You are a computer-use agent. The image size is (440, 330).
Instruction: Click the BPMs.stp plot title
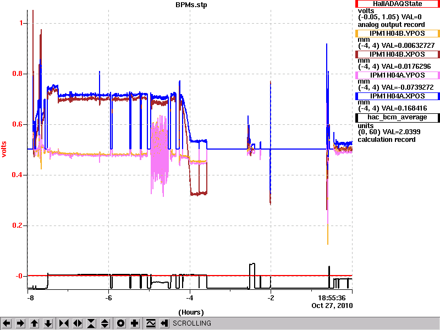click(x=191, y=5)
